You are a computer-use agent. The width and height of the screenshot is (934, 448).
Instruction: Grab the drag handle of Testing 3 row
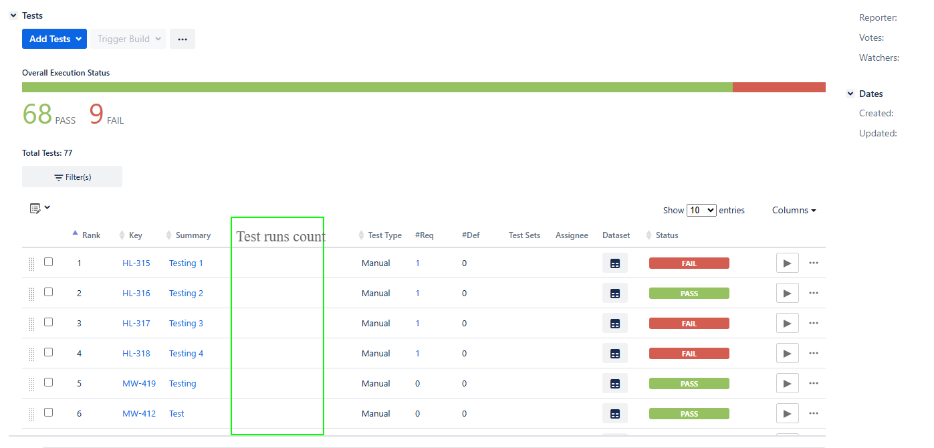click(x=31, y=324)
